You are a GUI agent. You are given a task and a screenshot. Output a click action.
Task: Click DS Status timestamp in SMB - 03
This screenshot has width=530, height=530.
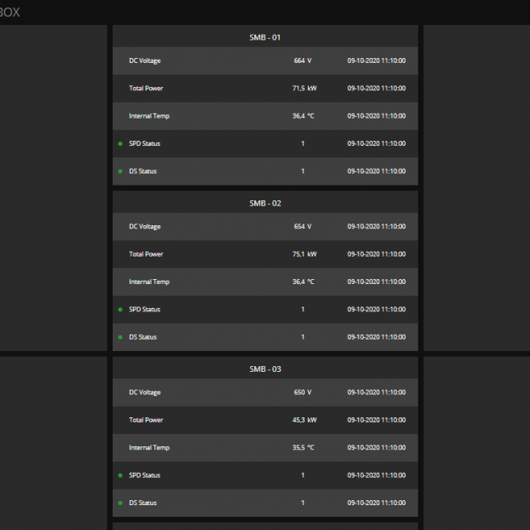376,503
